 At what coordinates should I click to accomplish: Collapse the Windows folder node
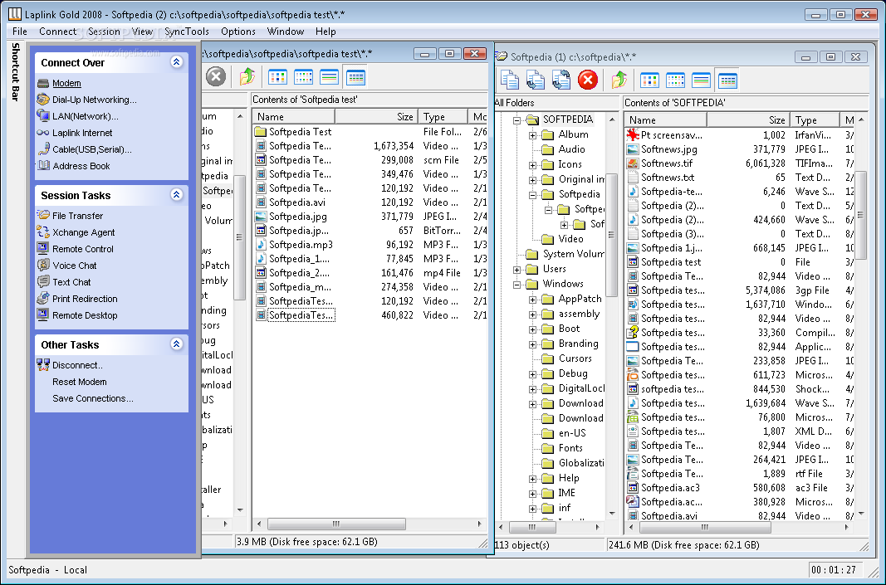tap(516, 284)
